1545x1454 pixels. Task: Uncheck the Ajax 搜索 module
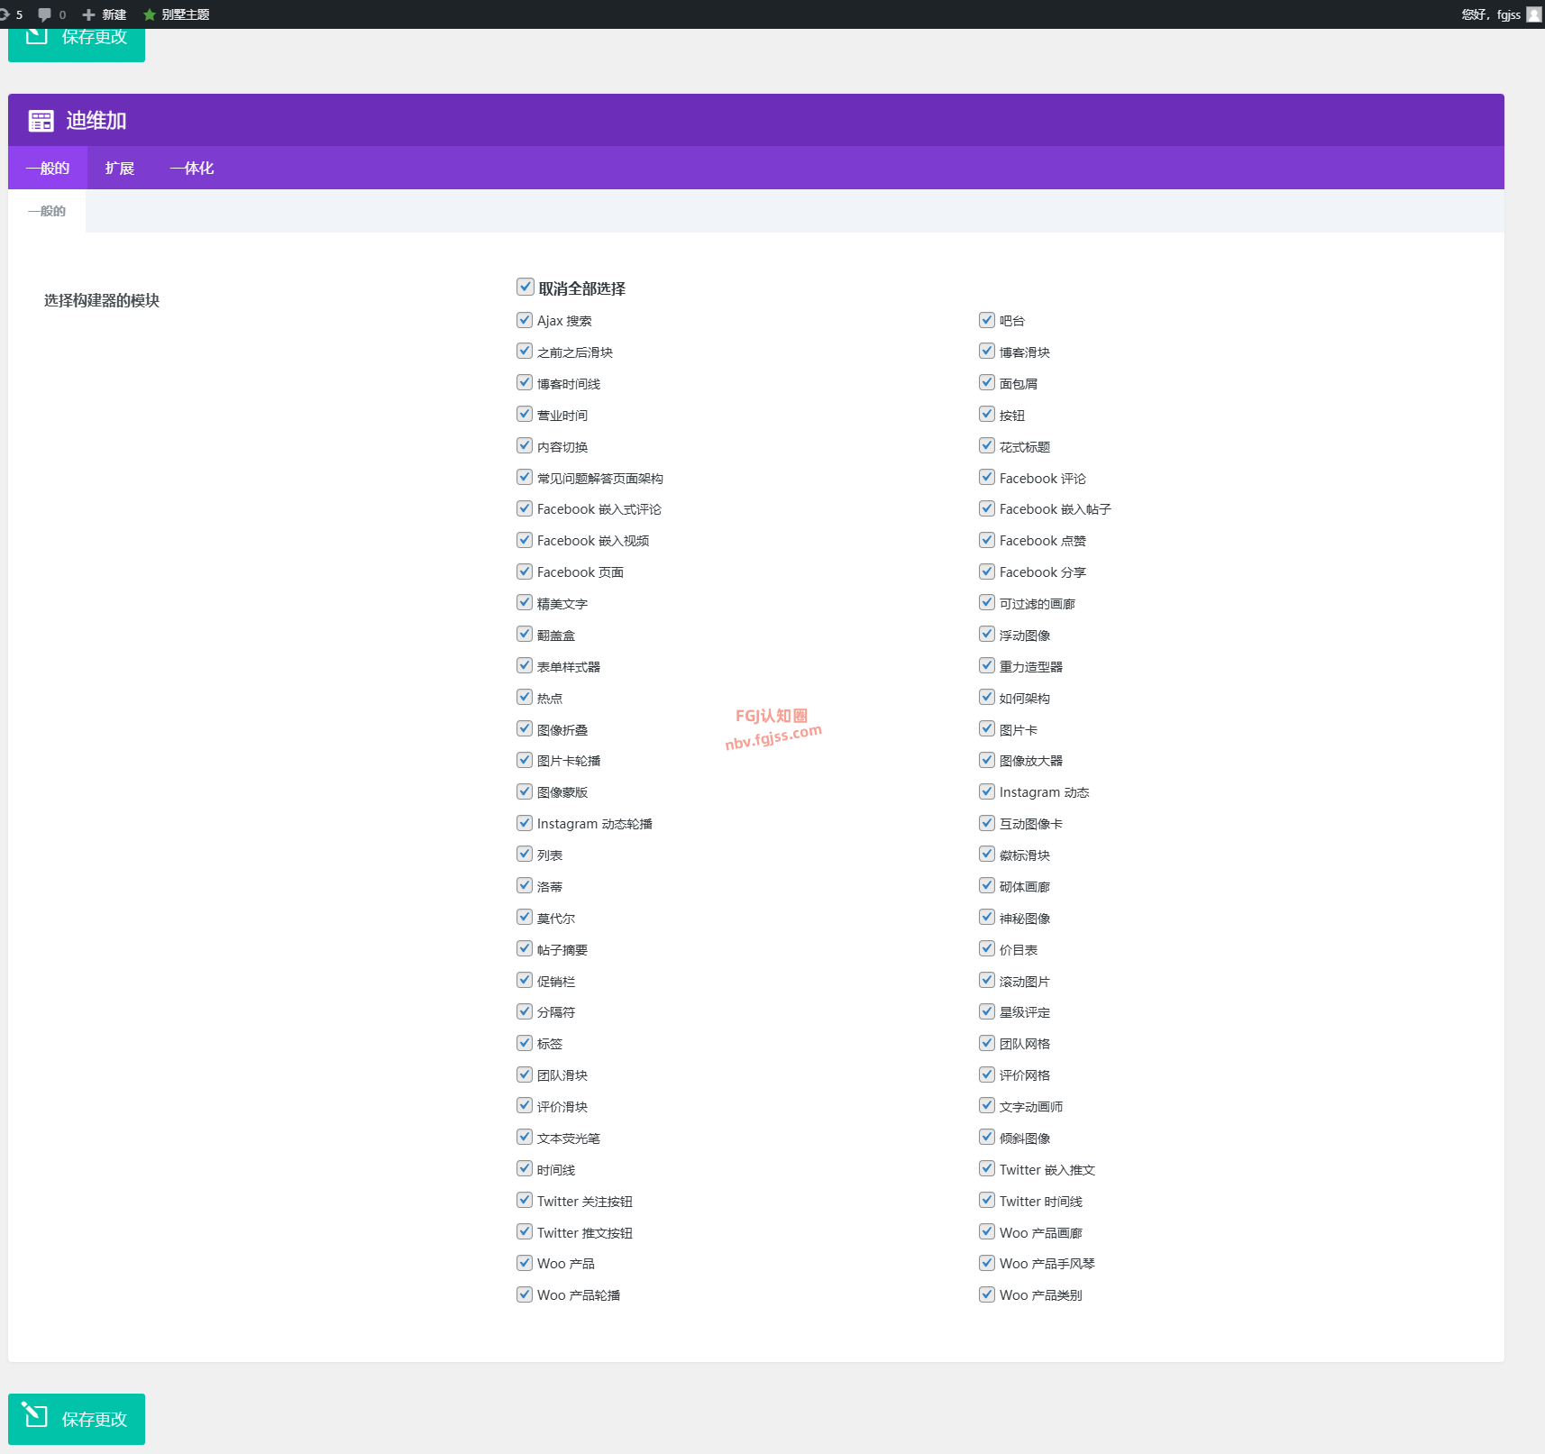(525, 320)
